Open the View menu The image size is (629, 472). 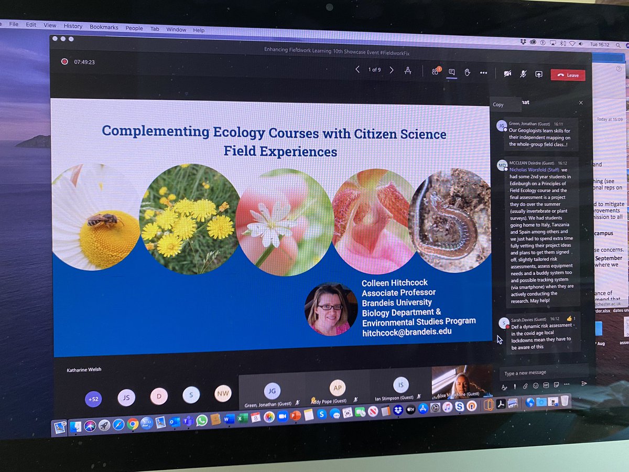click(x=50, y=25)
